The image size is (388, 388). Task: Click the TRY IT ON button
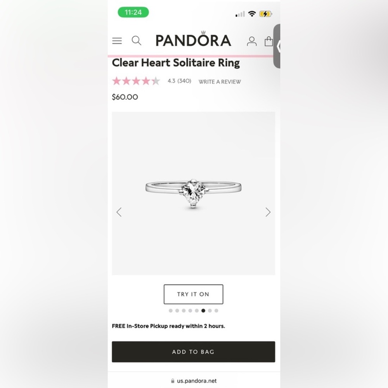coord(193,294)
